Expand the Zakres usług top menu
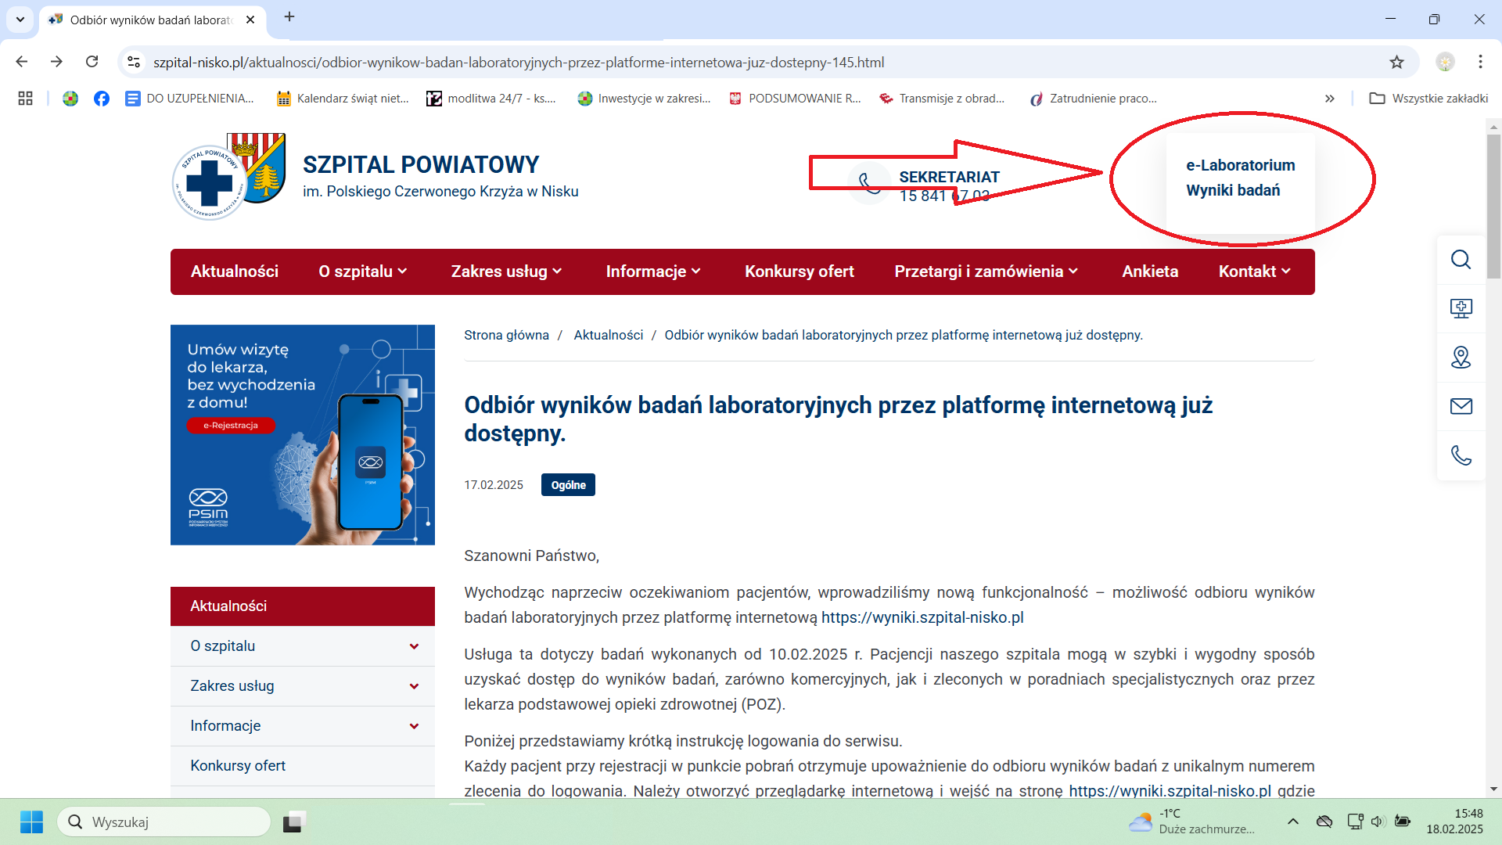Screen dimensions: 1502x845 tap(506, 271)
